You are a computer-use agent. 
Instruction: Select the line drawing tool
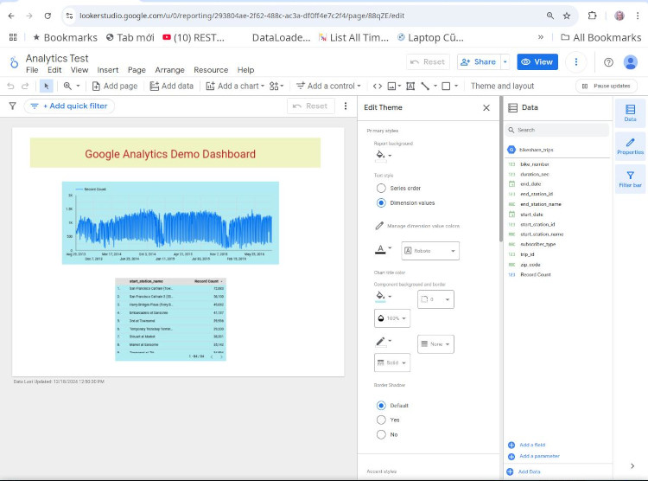tap(425, 87)
